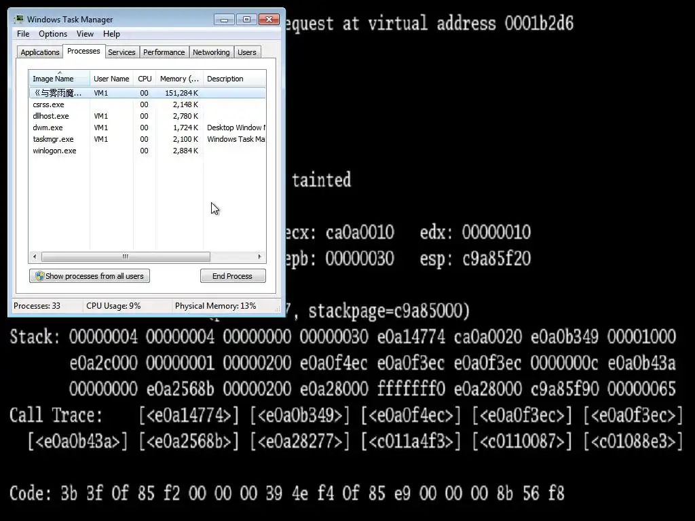Click the horizontal scrollbar left arrow
695x521 pixels.
click(35, 256)
